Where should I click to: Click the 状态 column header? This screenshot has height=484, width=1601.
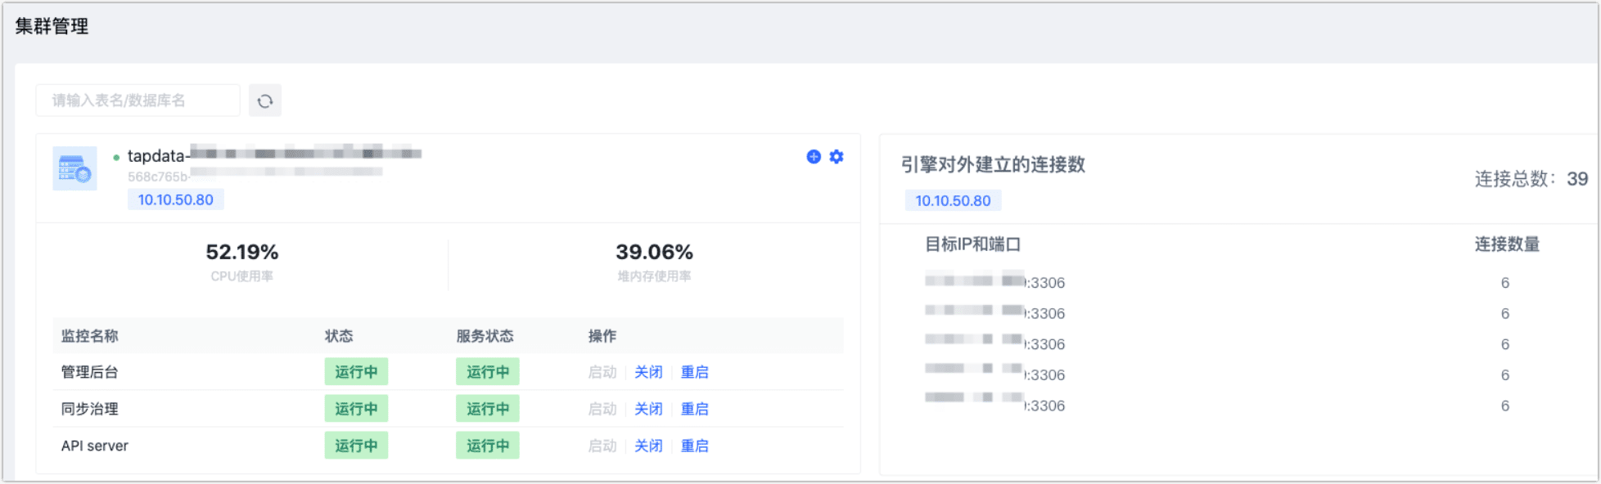click(339, 336)
